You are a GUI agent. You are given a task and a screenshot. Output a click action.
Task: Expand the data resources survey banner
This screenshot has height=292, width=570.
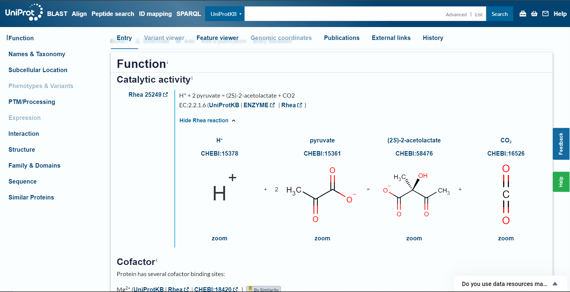pyautogui.click(x=555, y=284)
